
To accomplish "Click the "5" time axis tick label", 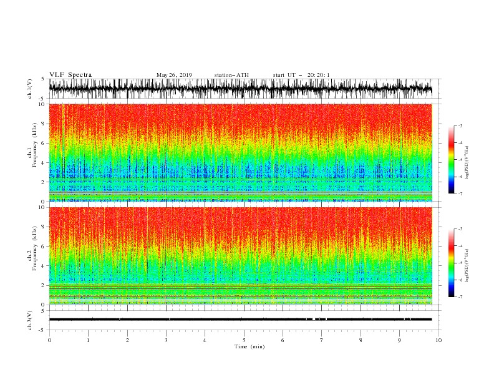I will tap(244, 340).
